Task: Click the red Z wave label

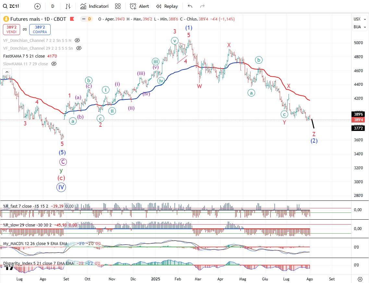Action: point(314,134)
